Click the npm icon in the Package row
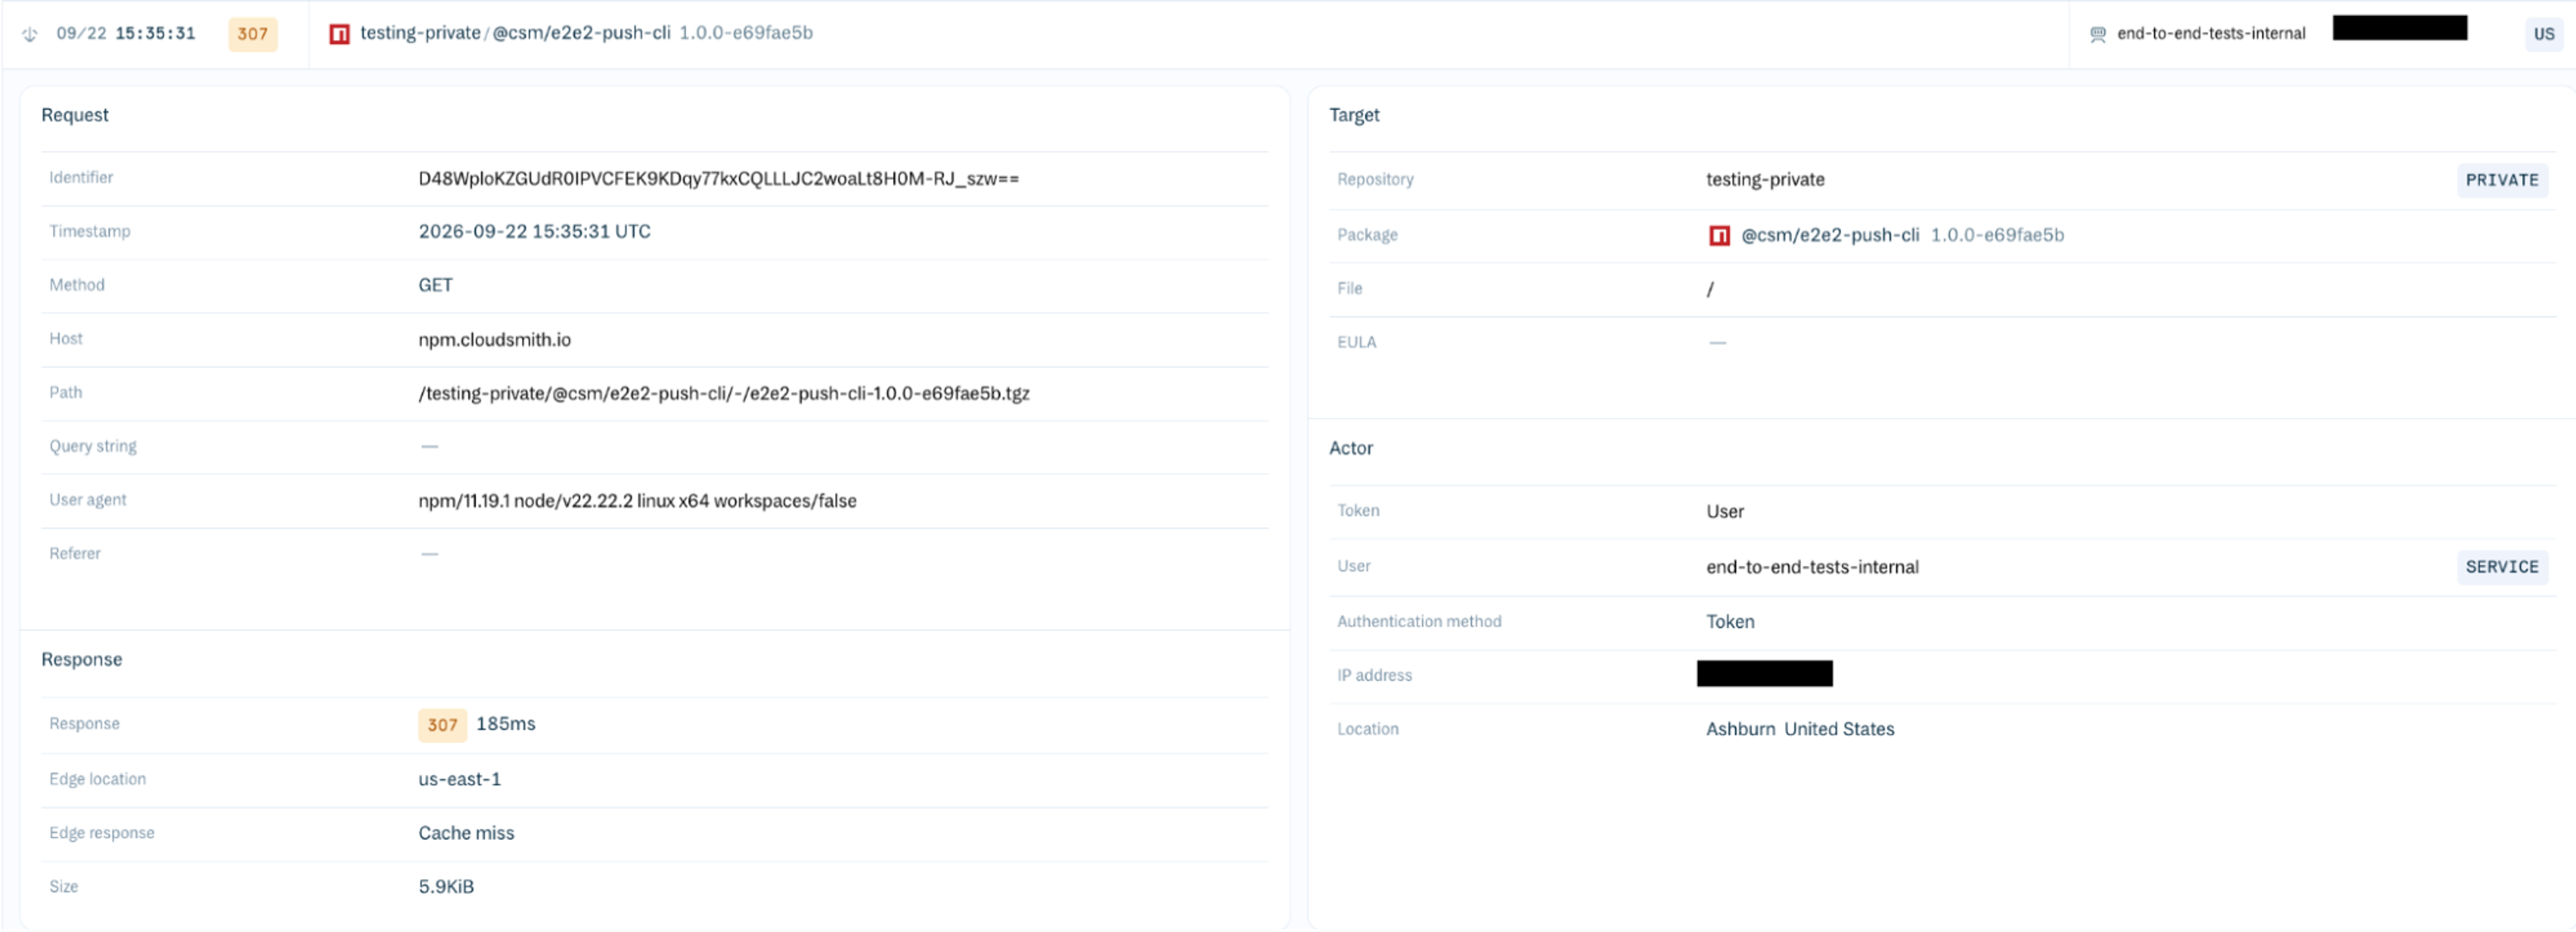The image size is (2576, 932). [1719, 236]
